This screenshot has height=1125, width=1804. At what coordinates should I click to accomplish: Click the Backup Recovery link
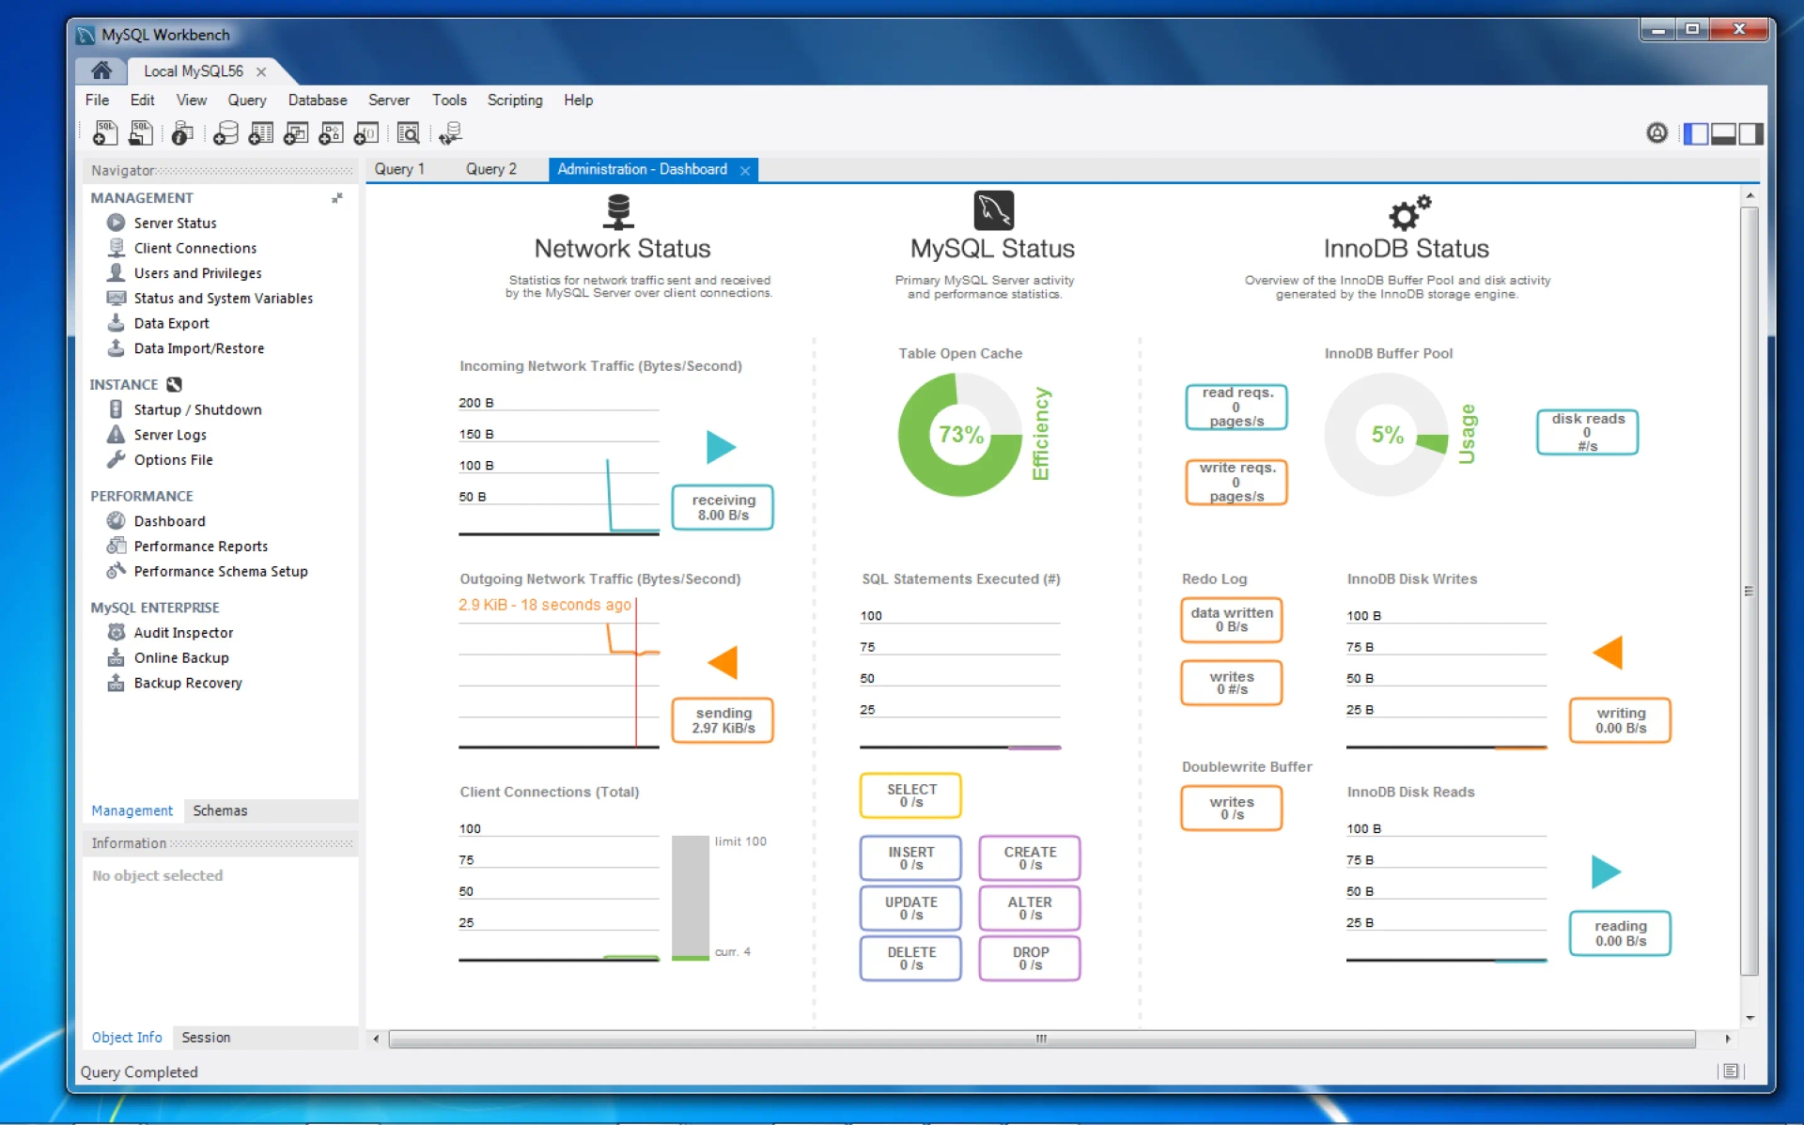(185, 682)
